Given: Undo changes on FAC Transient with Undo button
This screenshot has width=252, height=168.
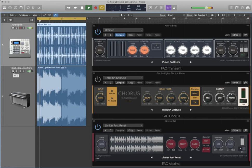Looking at the screenshot, I should tap(148, 35).
